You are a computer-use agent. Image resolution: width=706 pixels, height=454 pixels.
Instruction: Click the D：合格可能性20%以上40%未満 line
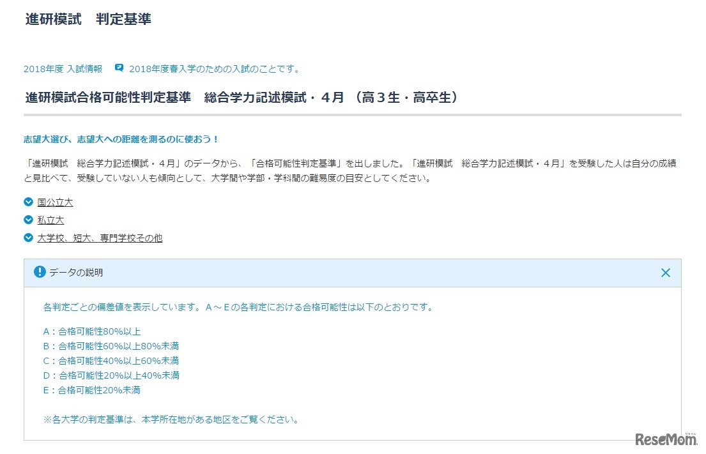[111, 375]
